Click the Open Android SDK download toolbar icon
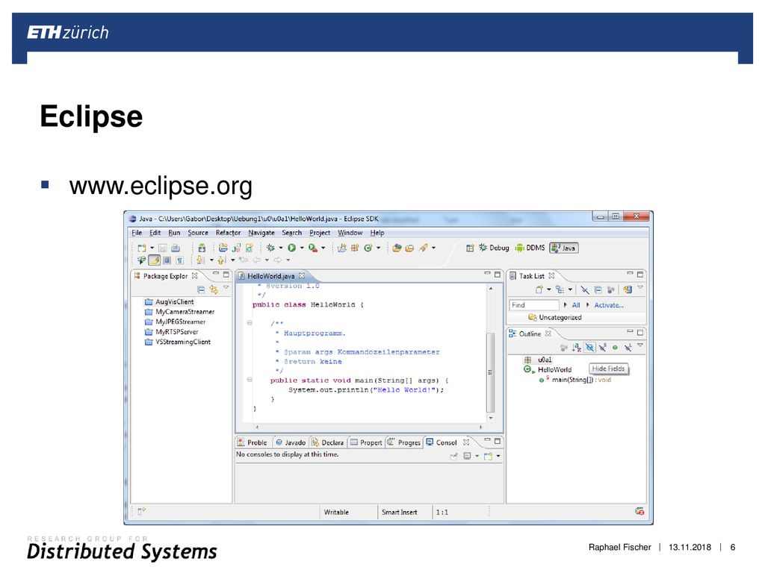Image resolution: width=765 pixels, height=573 pixels. [x=202, y=248]
